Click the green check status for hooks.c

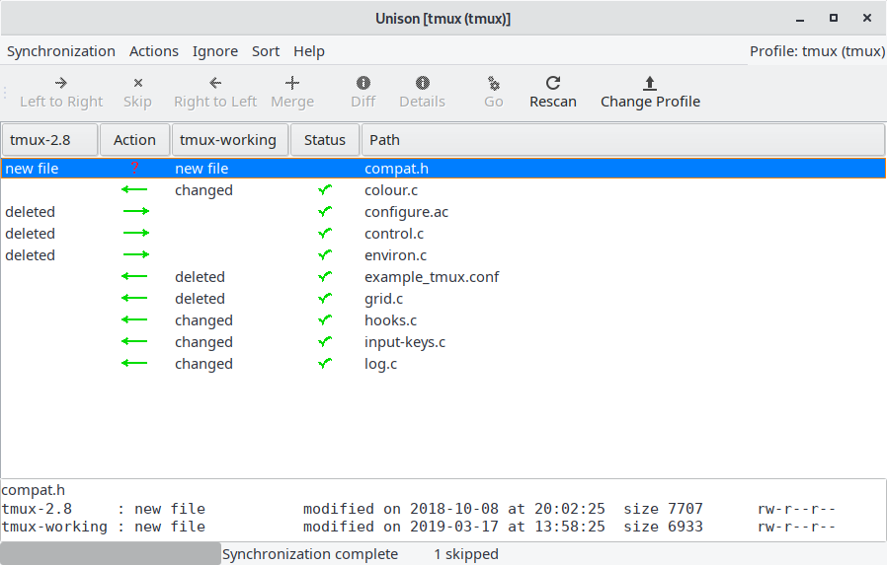click(325, 319)
